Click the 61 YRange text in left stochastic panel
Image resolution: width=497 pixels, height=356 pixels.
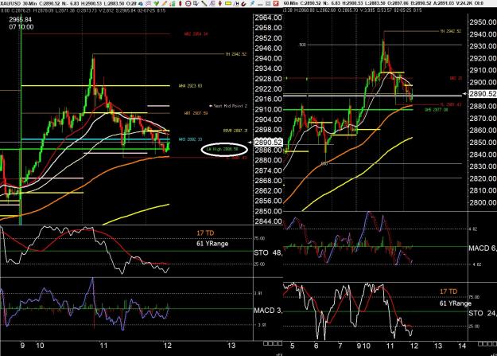212,244
